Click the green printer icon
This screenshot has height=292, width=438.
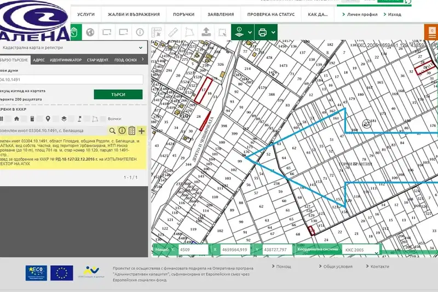pos(263,32)
